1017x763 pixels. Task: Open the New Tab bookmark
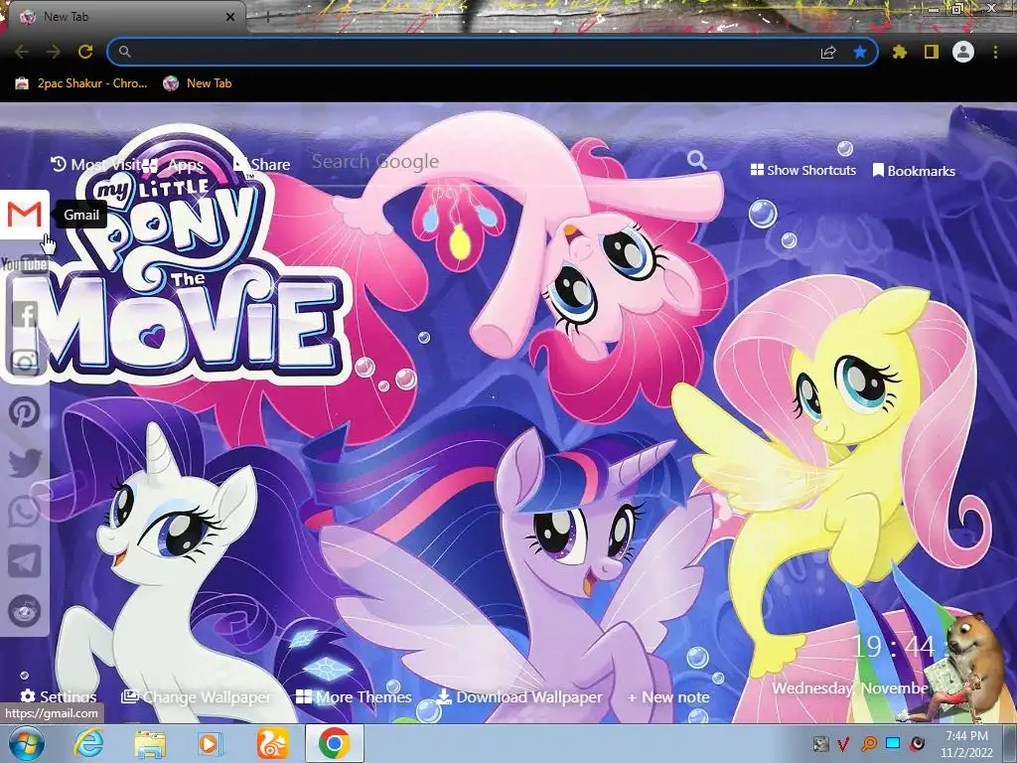tap(198, 83)
